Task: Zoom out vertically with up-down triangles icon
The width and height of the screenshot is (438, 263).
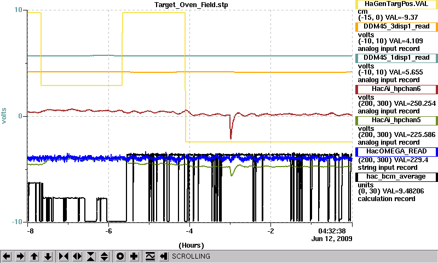Action: pos(105,256)
